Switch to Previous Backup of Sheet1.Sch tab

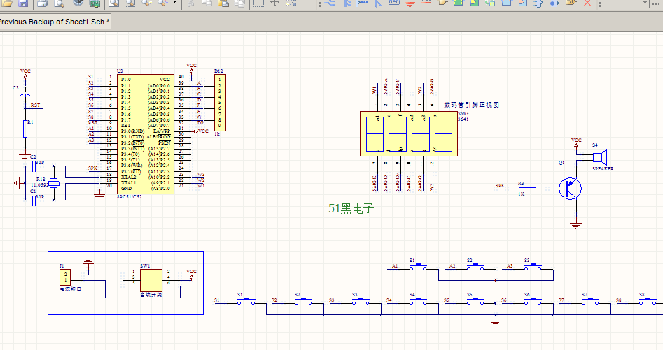pos(55,22)
